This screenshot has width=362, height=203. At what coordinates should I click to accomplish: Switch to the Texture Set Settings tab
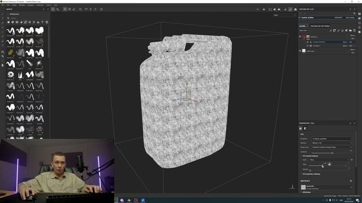click(320, 27)
